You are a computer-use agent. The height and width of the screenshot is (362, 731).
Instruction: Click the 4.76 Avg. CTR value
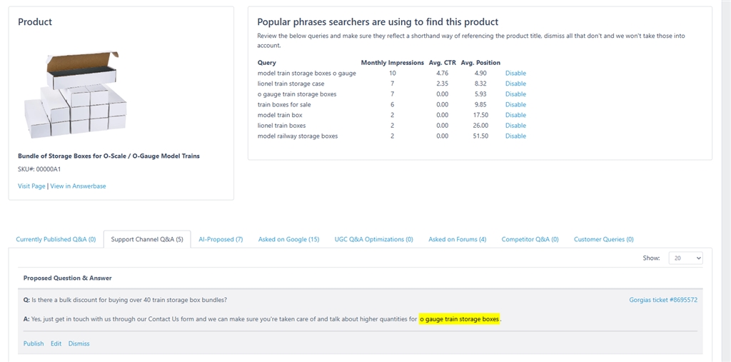point(442,74)
